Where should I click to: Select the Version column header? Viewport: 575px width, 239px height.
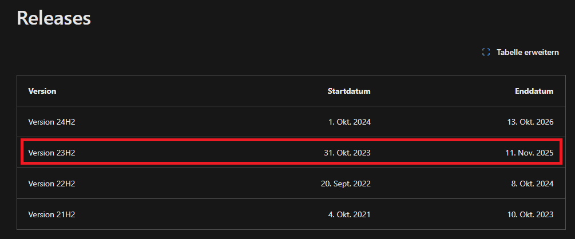pyautogui.click(x=42, y=91)
